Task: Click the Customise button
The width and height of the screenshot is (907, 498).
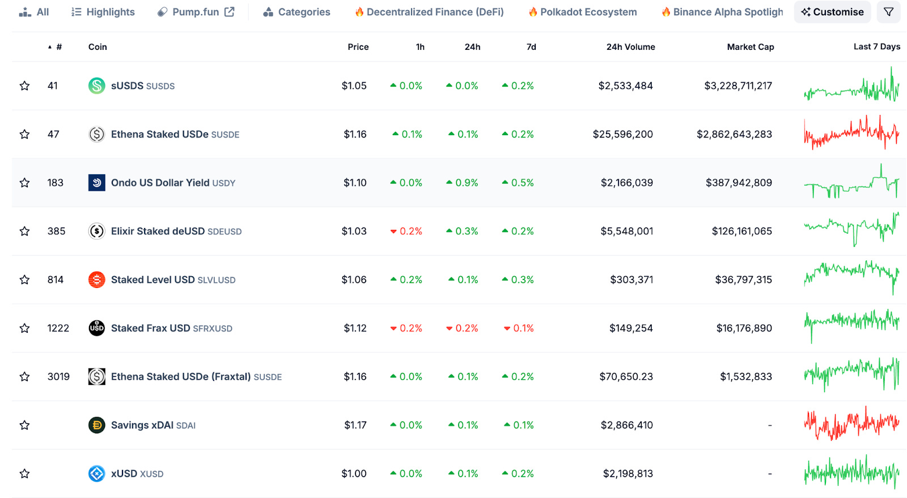Action: click(x=832, y=12)
